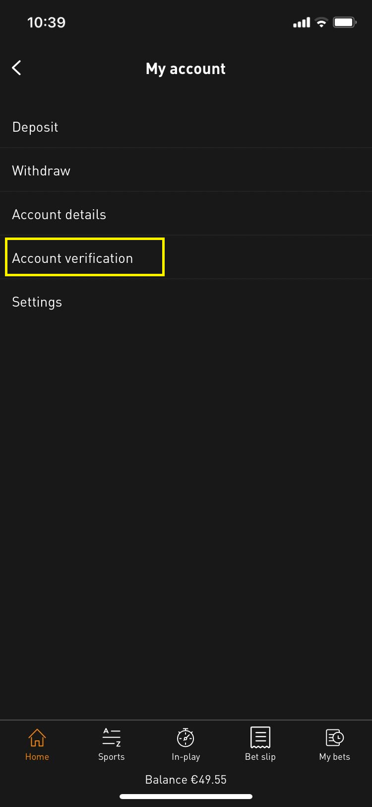This screenshot has width=372, height=807.
Task: Open the My bets clock icon
Action: click(x=335, y=737)
